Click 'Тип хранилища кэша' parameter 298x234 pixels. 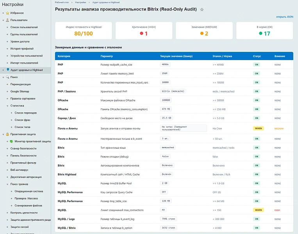(x=113, y=148)
